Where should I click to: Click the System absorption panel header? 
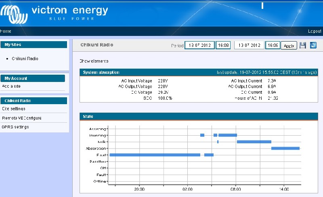(x=199, y=72)
